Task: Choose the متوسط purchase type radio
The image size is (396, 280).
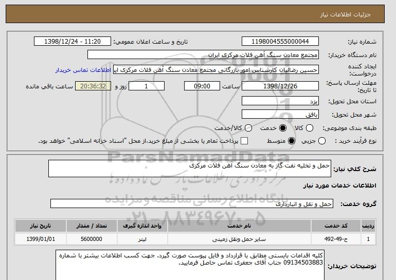Action: (292, 141)
